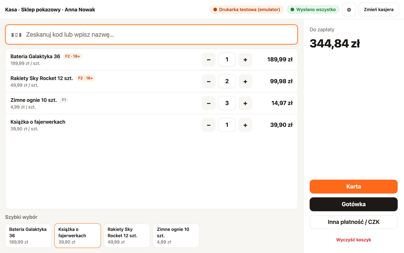Click quantity field for Książka o fajerwerkach row
The image size is (404, 253).
pos(227,125)
